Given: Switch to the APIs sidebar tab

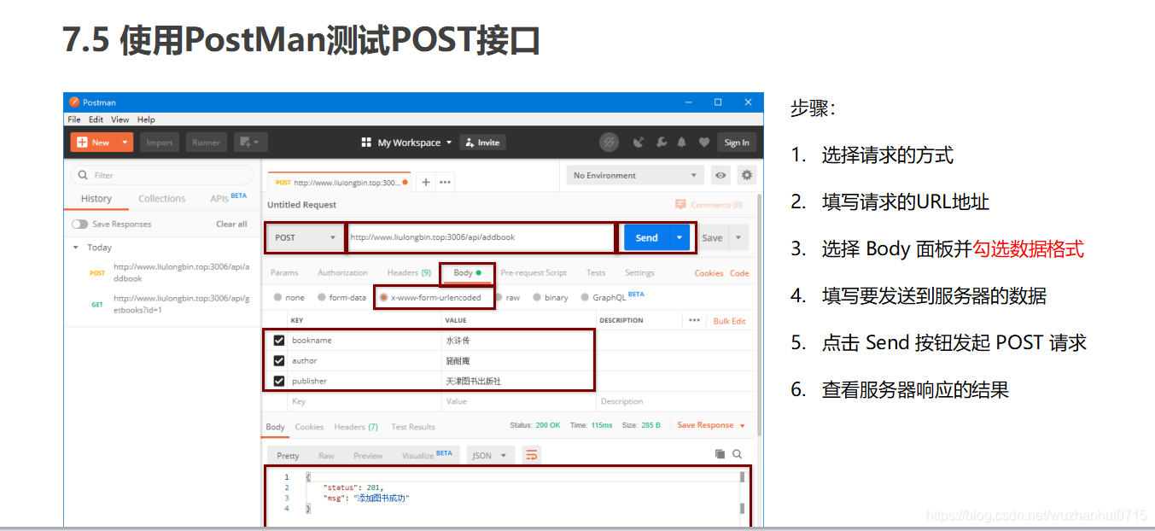Looking at the screenshot, I should (228, 198).
